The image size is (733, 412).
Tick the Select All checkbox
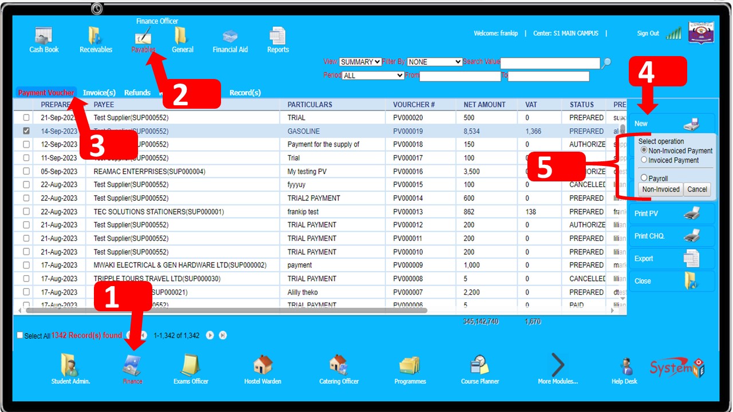coord(21,336)
